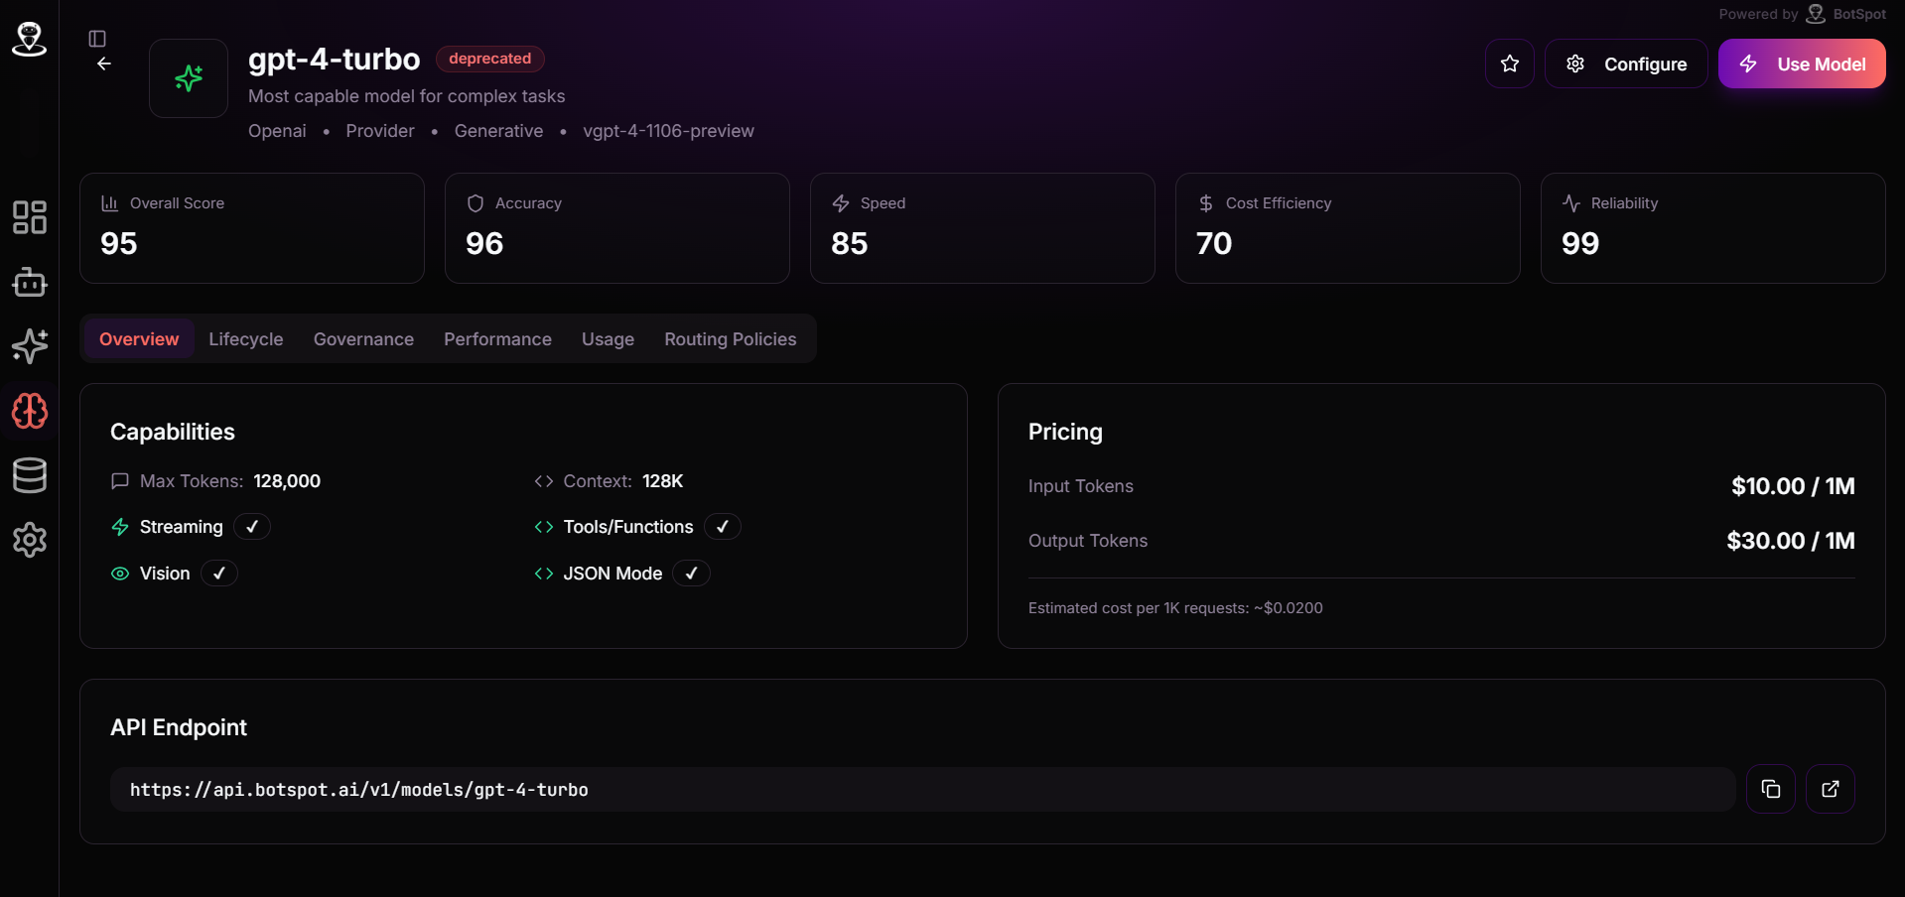
Task: Open the dashboard grid icon in sidebar
Action: pos(30,217)
